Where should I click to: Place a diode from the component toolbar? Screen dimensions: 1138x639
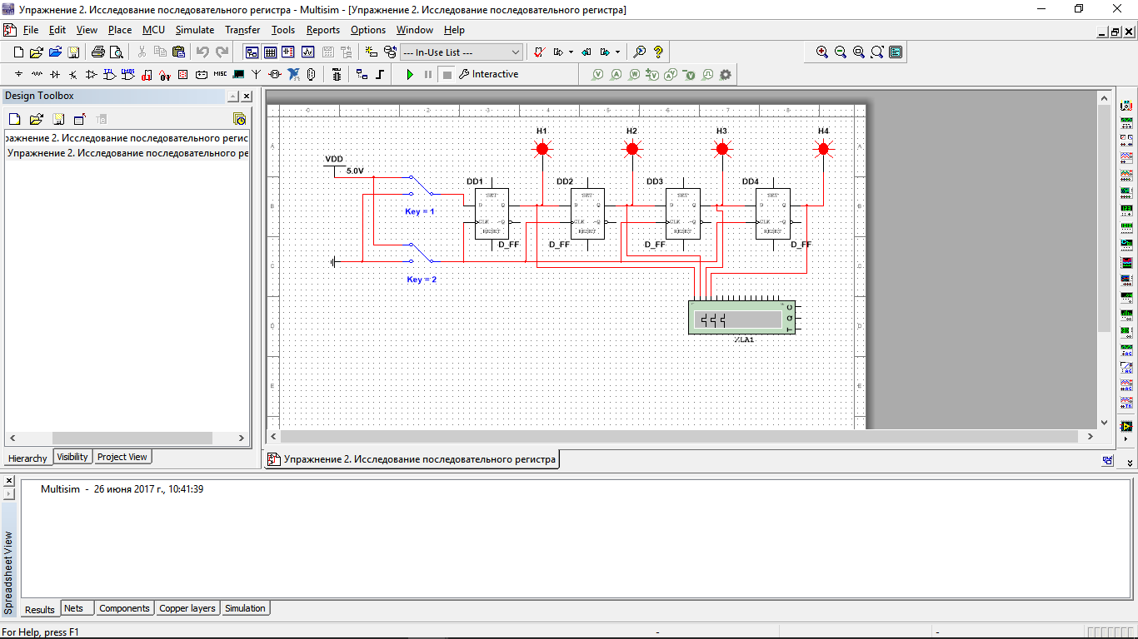tap(55, 74)
